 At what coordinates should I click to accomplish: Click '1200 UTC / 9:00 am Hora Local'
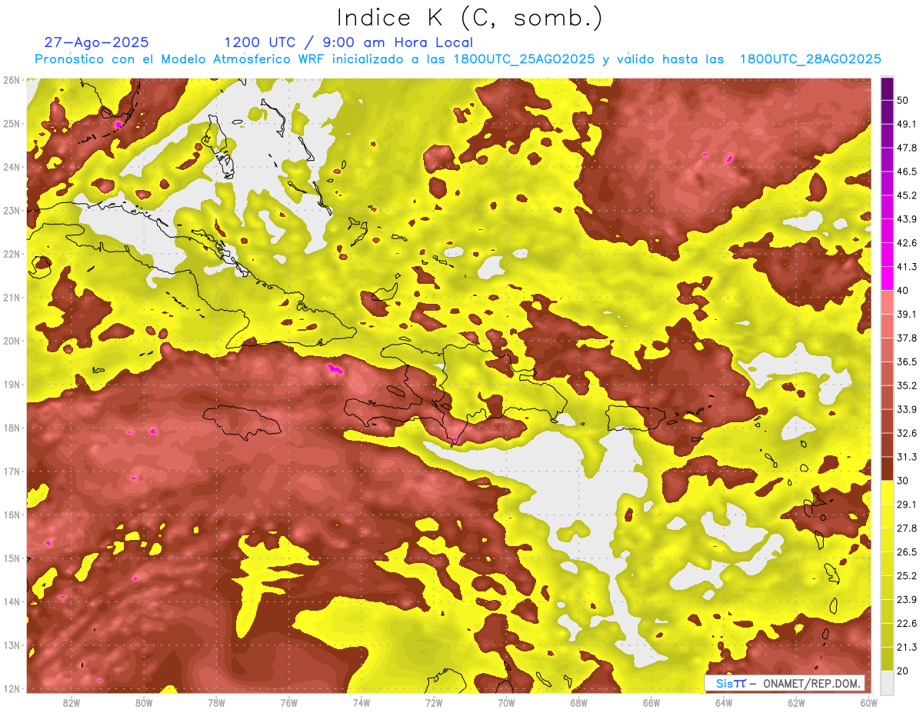(348, 42)
